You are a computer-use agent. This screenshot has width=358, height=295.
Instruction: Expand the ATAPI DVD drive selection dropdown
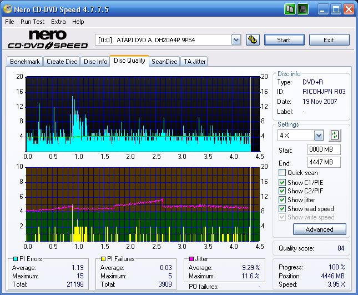(x=236, y=40)
